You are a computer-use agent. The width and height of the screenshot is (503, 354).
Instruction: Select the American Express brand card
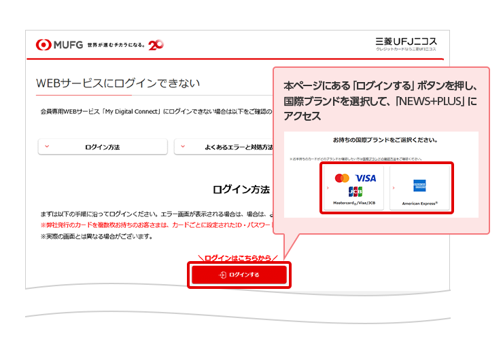click(419, 188)
